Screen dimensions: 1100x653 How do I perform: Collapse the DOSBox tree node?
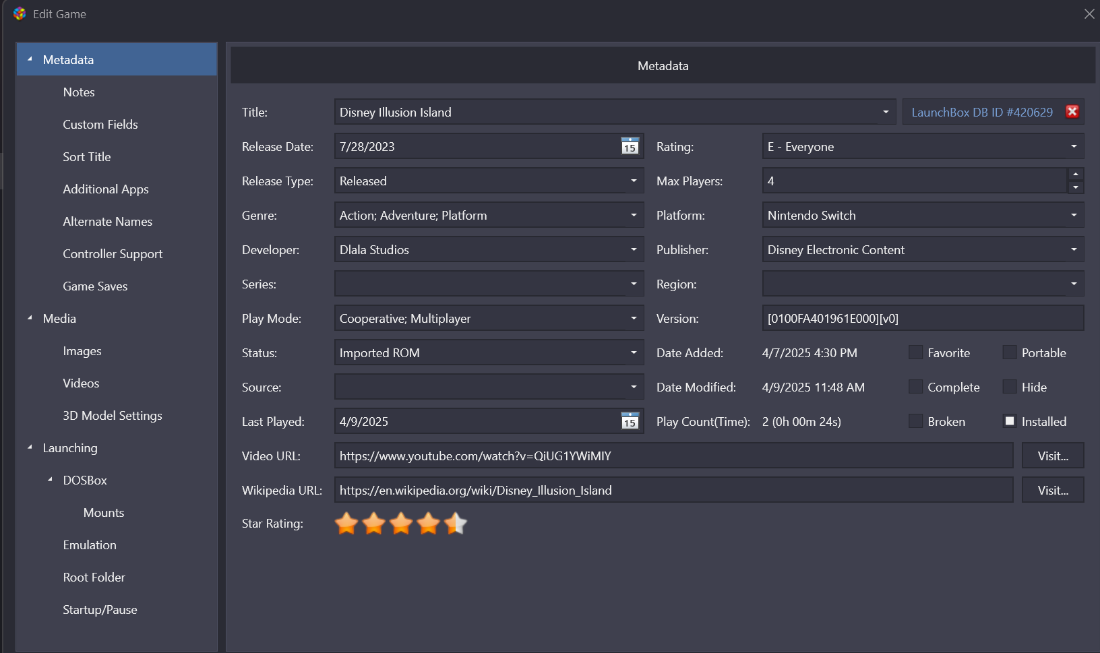50,480
